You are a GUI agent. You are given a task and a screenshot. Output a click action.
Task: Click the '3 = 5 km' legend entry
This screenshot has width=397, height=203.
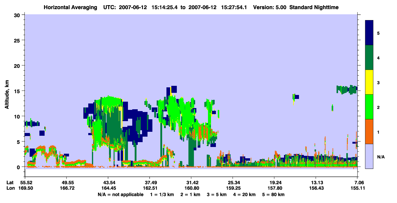217,194
